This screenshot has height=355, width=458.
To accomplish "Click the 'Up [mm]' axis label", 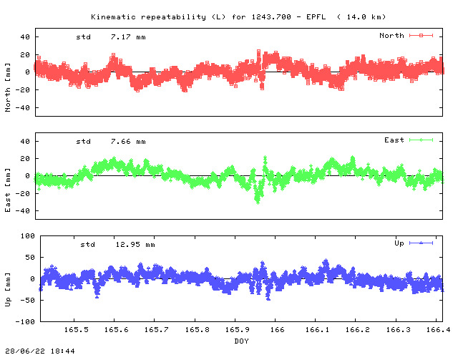I will (x=8, y=290).
